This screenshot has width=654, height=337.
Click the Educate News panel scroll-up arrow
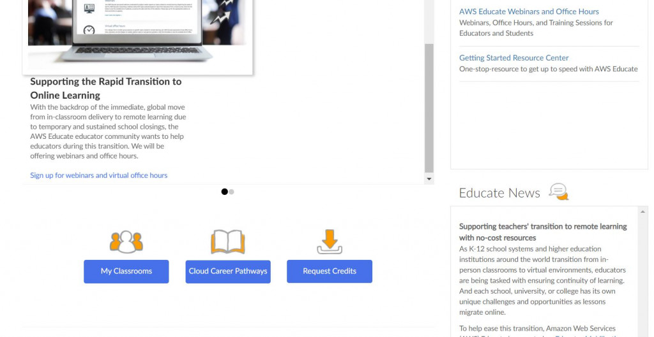pyautogui.click(x=643, y=212)
